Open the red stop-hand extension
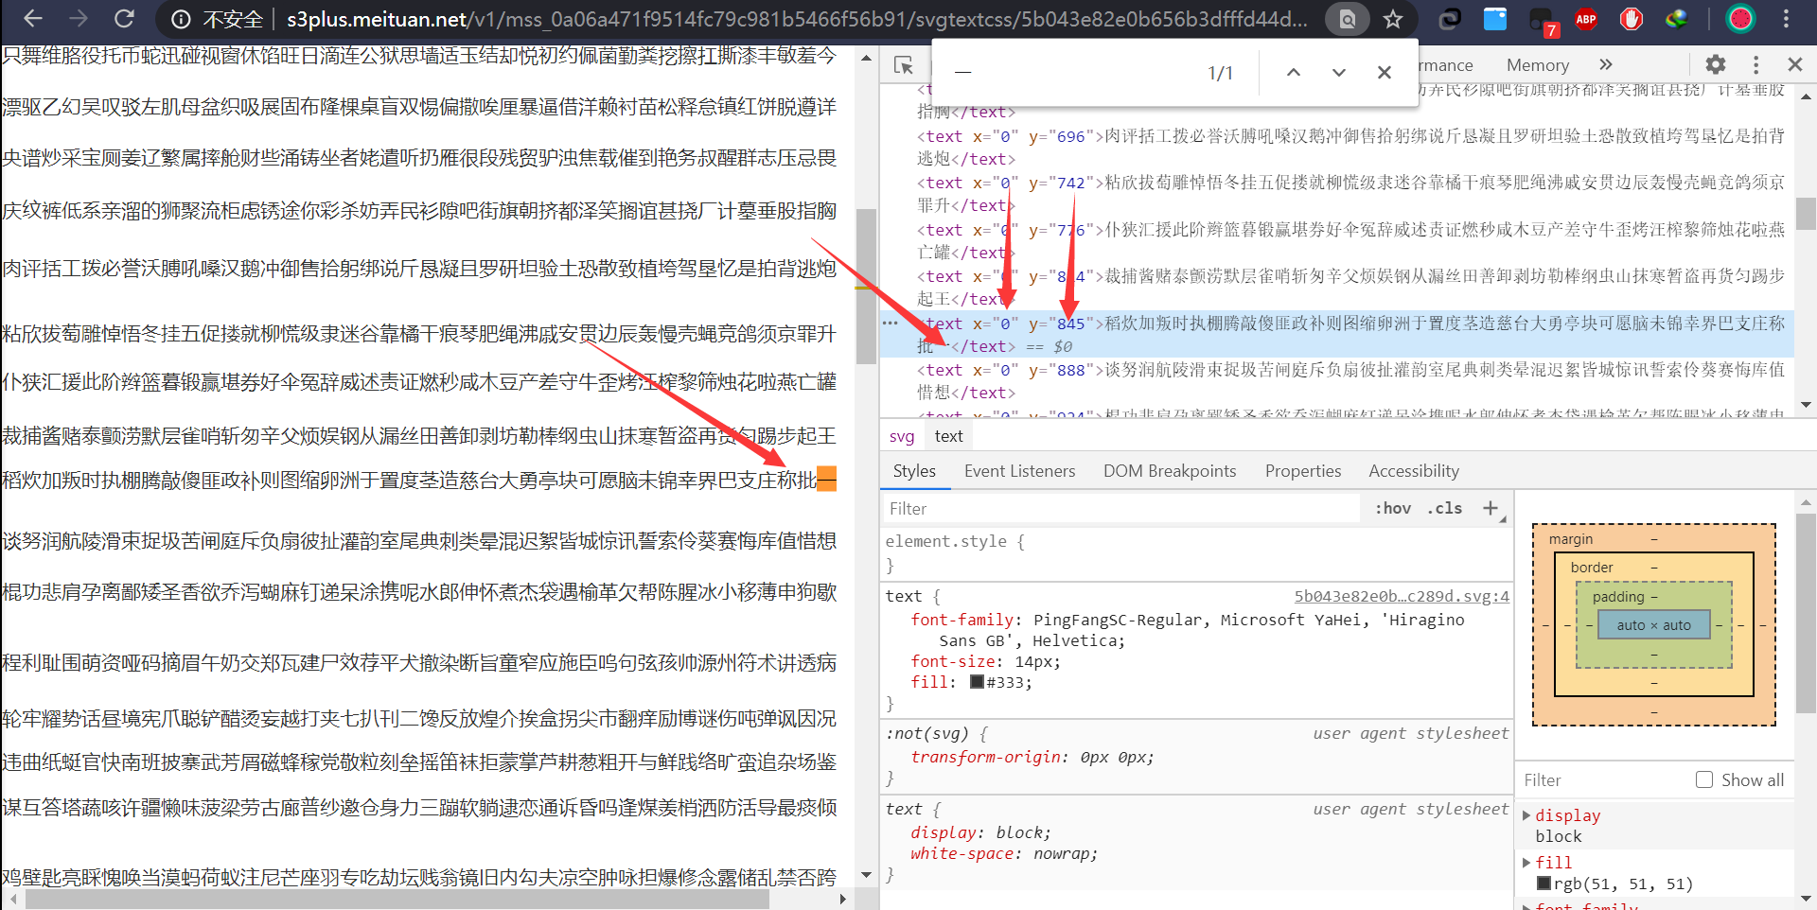1817x910 pixels. [x=1632, y=18]
